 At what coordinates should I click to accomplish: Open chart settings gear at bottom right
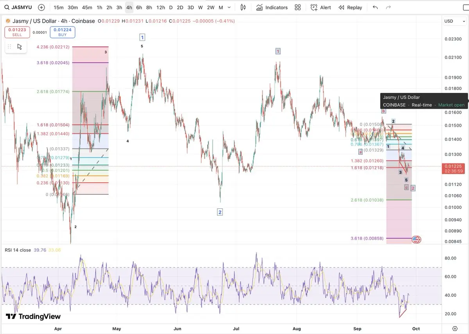click(455, 329)
